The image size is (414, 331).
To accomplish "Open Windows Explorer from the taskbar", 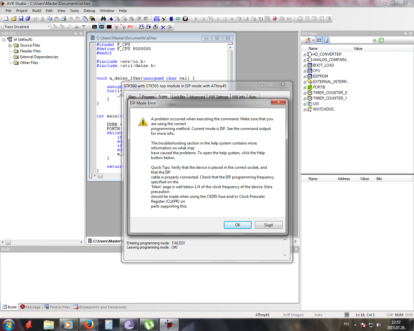I will click(49, 325).
